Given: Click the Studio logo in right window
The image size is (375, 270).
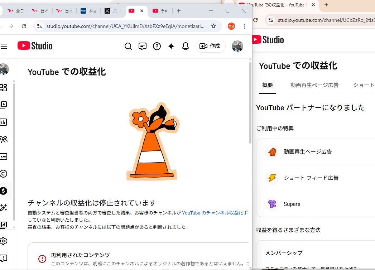Looking at the screenshot, I should coord(268,40).
